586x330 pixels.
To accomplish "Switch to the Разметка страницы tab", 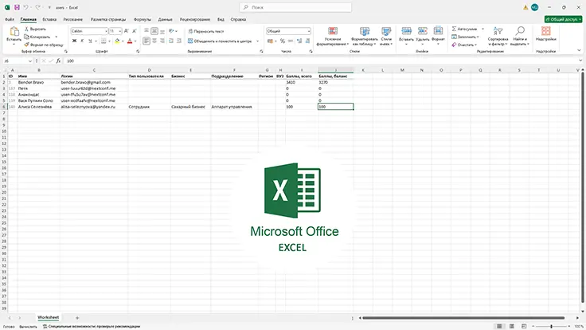I will pos(108,19).
